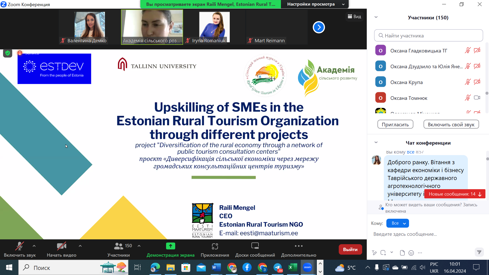
Task: Toggle Начать видео camera on
Action: coord(61,246)
